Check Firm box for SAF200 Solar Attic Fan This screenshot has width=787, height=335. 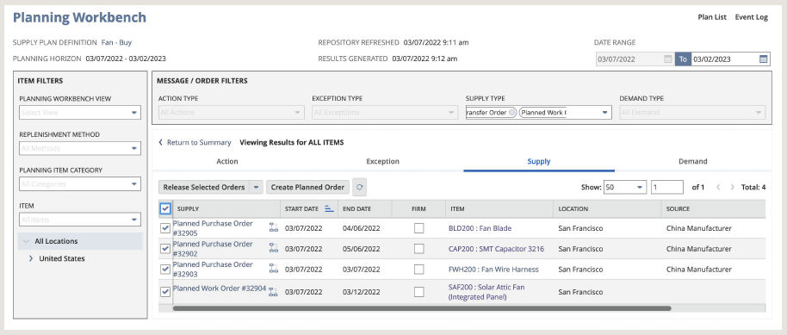419,292
